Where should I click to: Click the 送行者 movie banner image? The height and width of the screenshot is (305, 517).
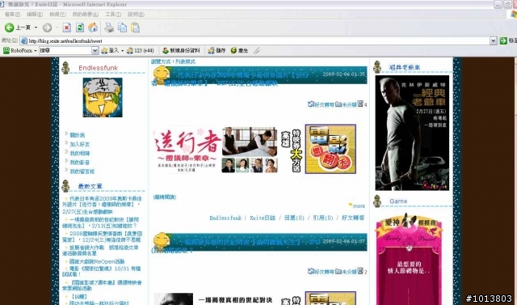pyautogui.click(x=216, y=150)
